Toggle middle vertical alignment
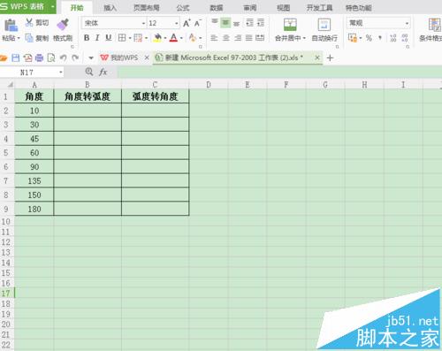Screen dimensions: 442x351 pyautogui.click(x=225, y=22)
